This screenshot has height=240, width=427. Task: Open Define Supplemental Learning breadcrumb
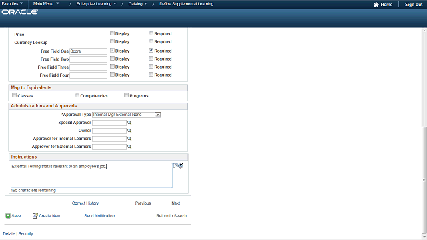point(187,4)
